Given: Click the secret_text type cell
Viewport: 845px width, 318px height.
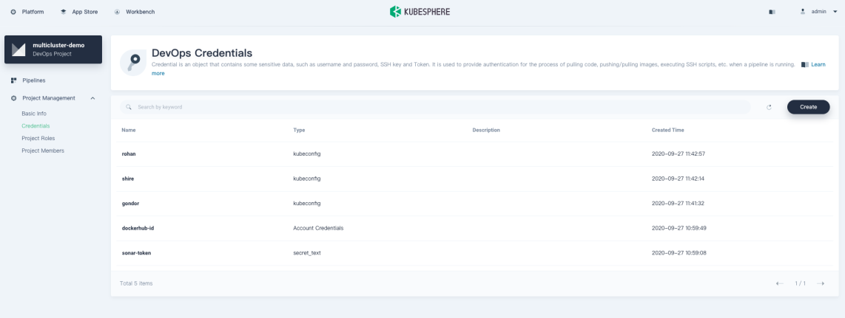Looking at the screenshot, I should 307,253.
